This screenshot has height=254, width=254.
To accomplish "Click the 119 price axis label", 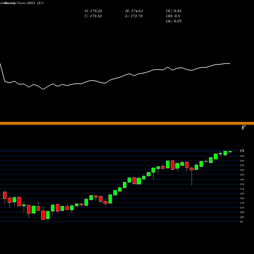I will 242,203.
